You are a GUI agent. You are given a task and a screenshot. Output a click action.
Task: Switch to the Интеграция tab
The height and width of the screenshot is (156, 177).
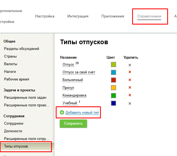pyautogui.click(x=78, y=16)
